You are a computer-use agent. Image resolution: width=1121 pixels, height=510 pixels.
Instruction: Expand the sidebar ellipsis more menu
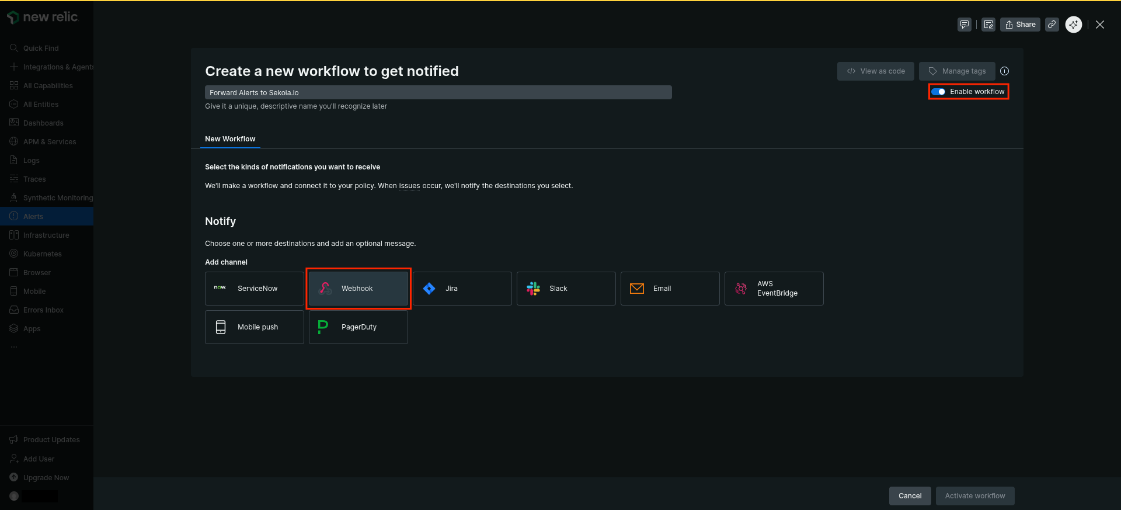[14, 347]
